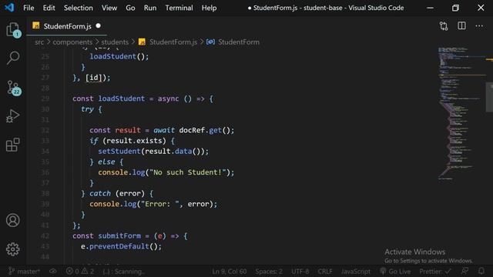Click the minimap code overview

461,113
